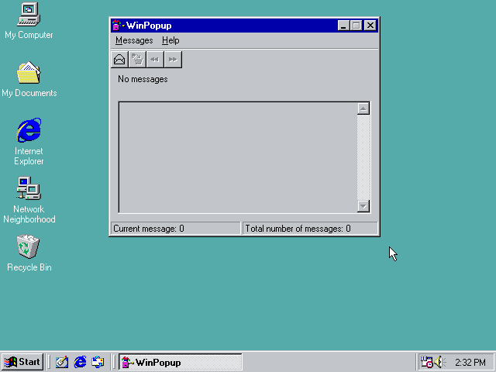Click the Next message arrow button
This screenshot has width=496, height=372.
point(173,60)
